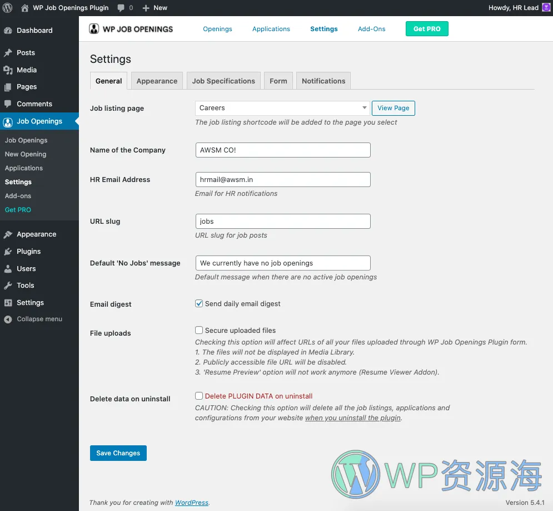Click the Collapse menu arrow icon
Screen dimensions: 553x511
[x=8, y=320]
